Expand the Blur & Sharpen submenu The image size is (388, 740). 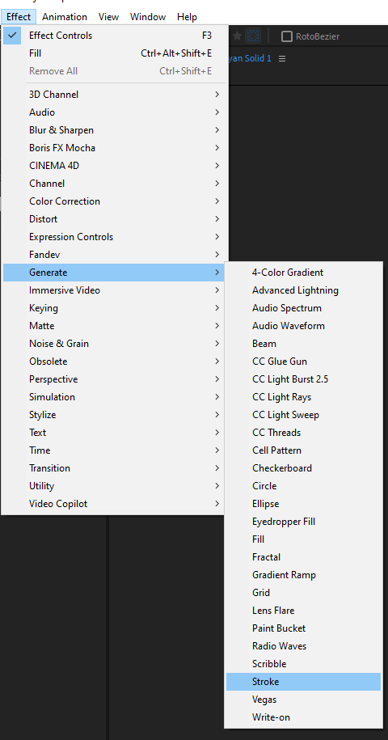pyautogui.click(x=114, y=130)
